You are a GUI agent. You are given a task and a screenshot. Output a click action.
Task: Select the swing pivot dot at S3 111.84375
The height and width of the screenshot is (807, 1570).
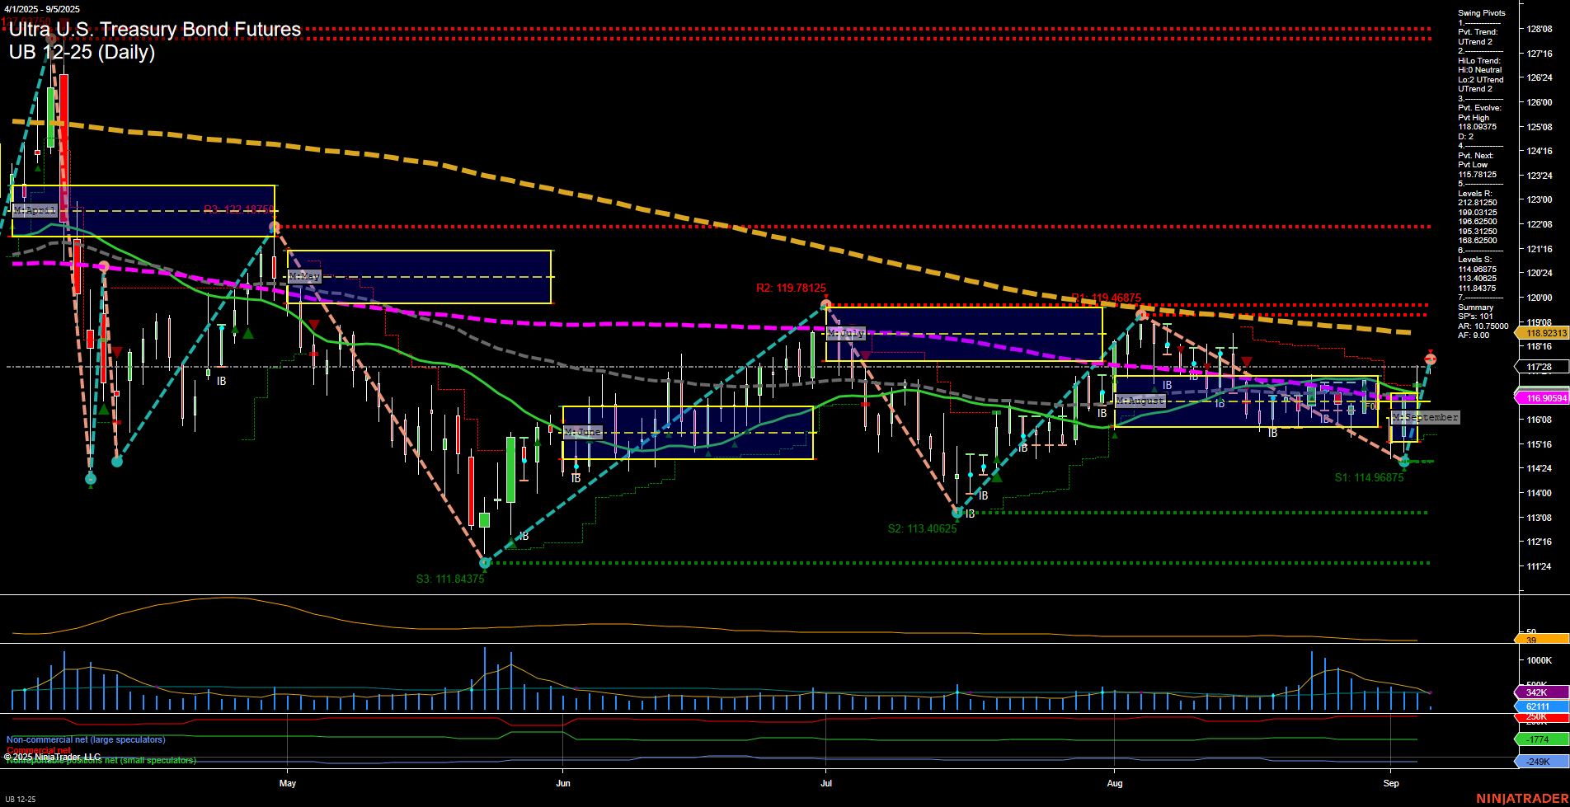[x=484, y=564]
